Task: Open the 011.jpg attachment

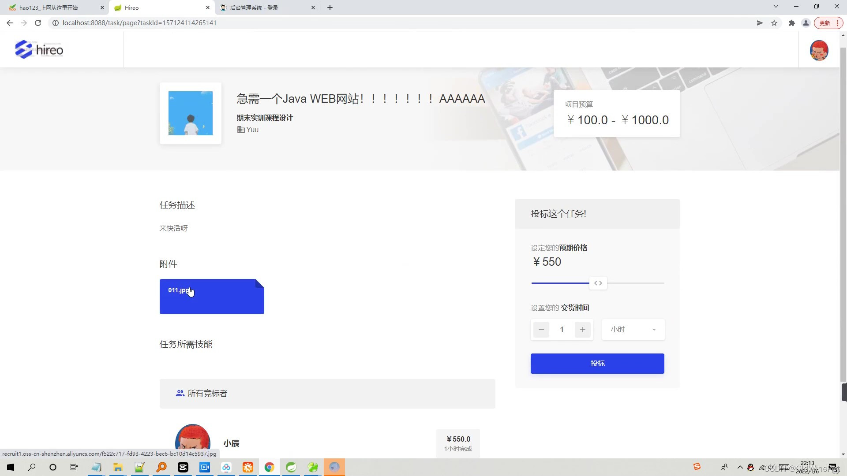Action: point(212,297)
